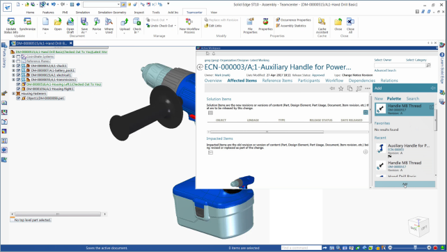Toggle the Coordinate Systems checkbox
This screenshot has width=447, height=252.
point(18,56)
